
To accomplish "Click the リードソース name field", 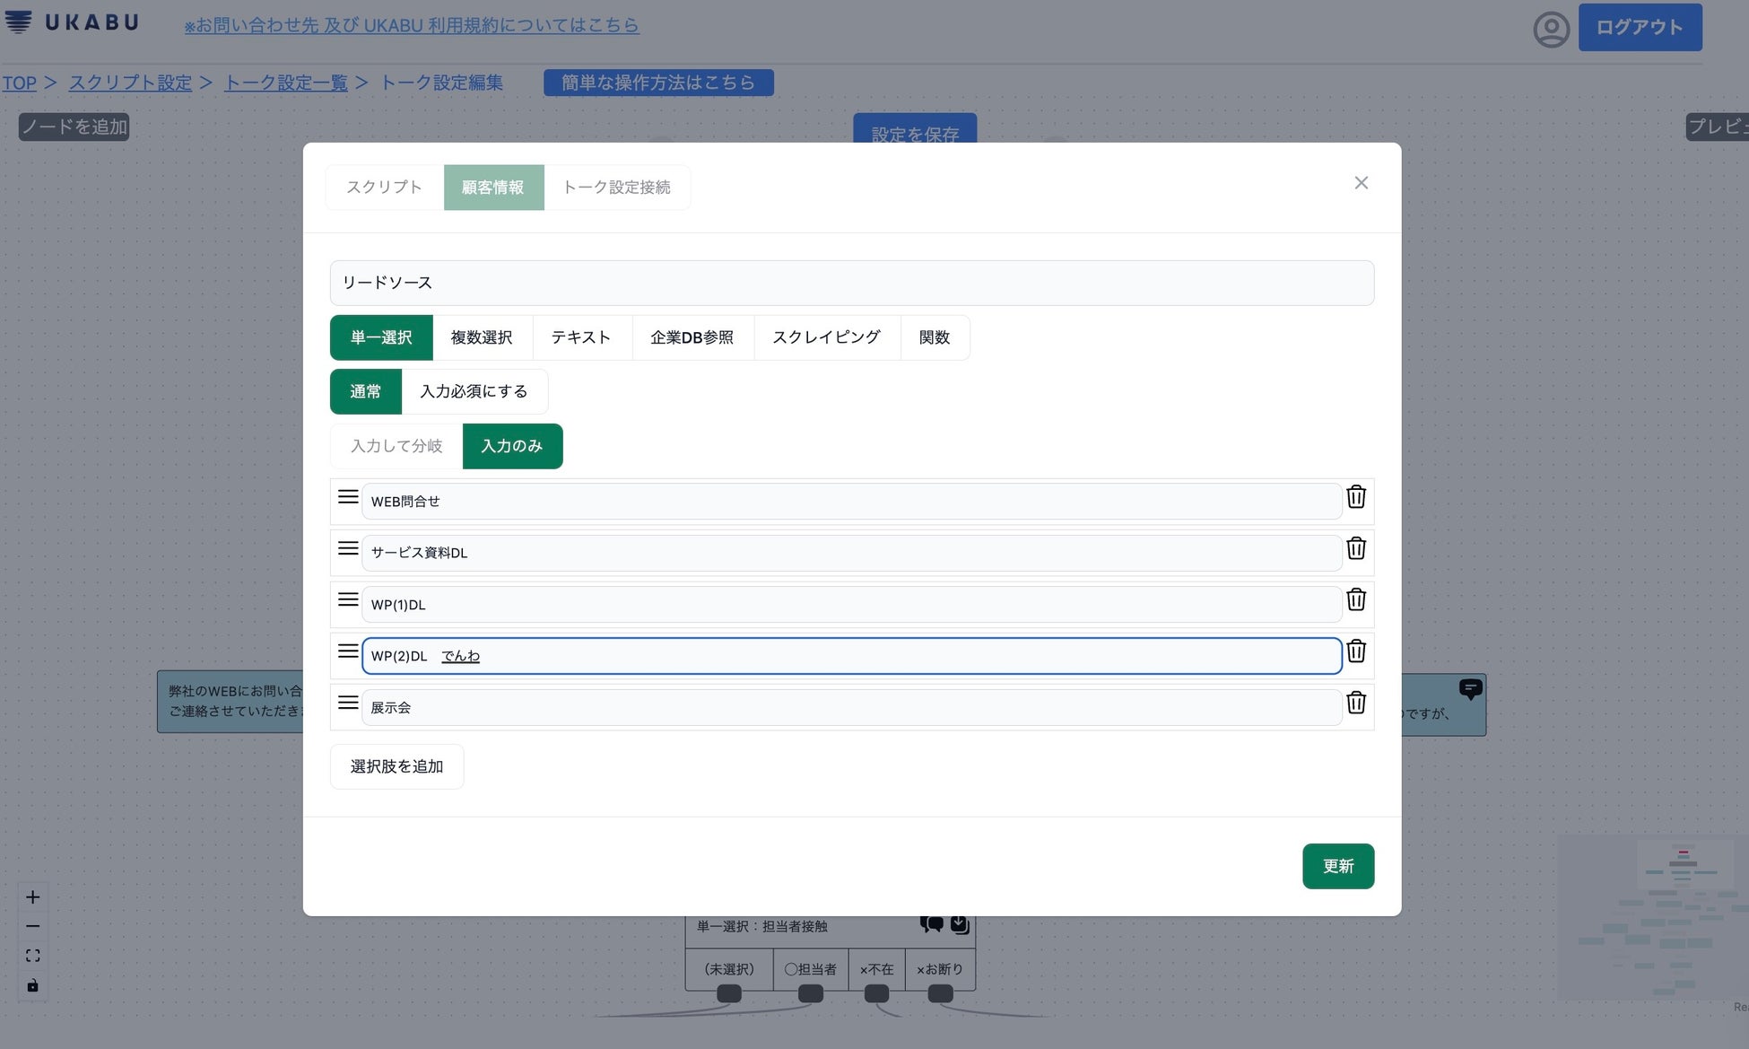I will coord(851,283).
